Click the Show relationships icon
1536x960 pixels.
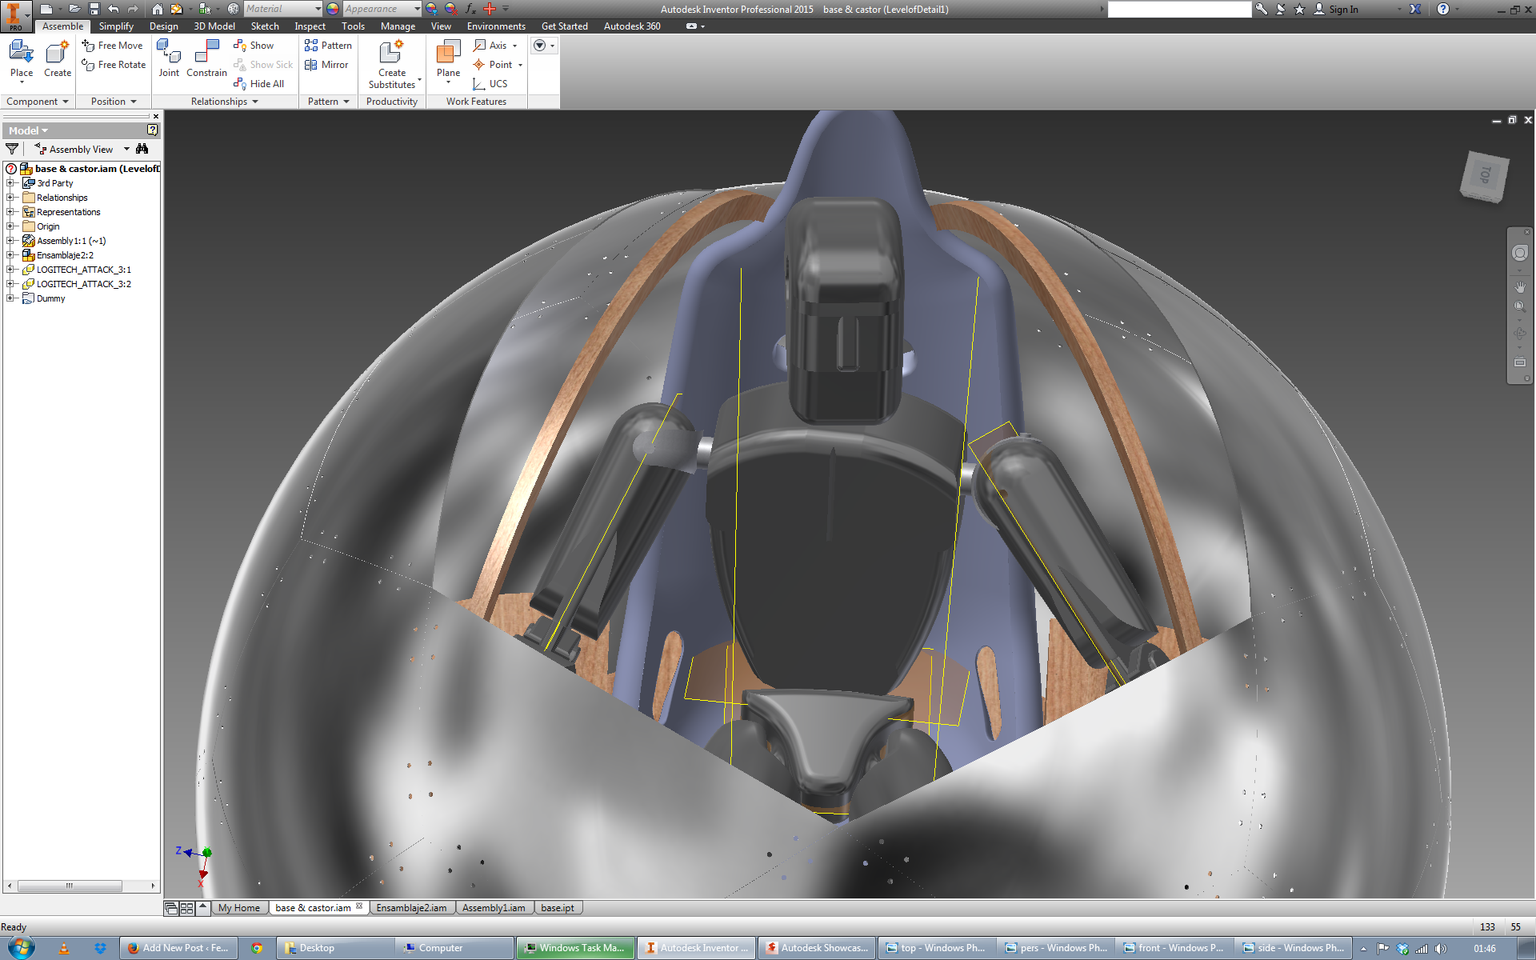coord(239,46)
